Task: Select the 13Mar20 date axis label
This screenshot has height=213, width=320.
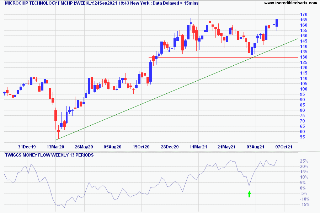Action: pos(55,147)
